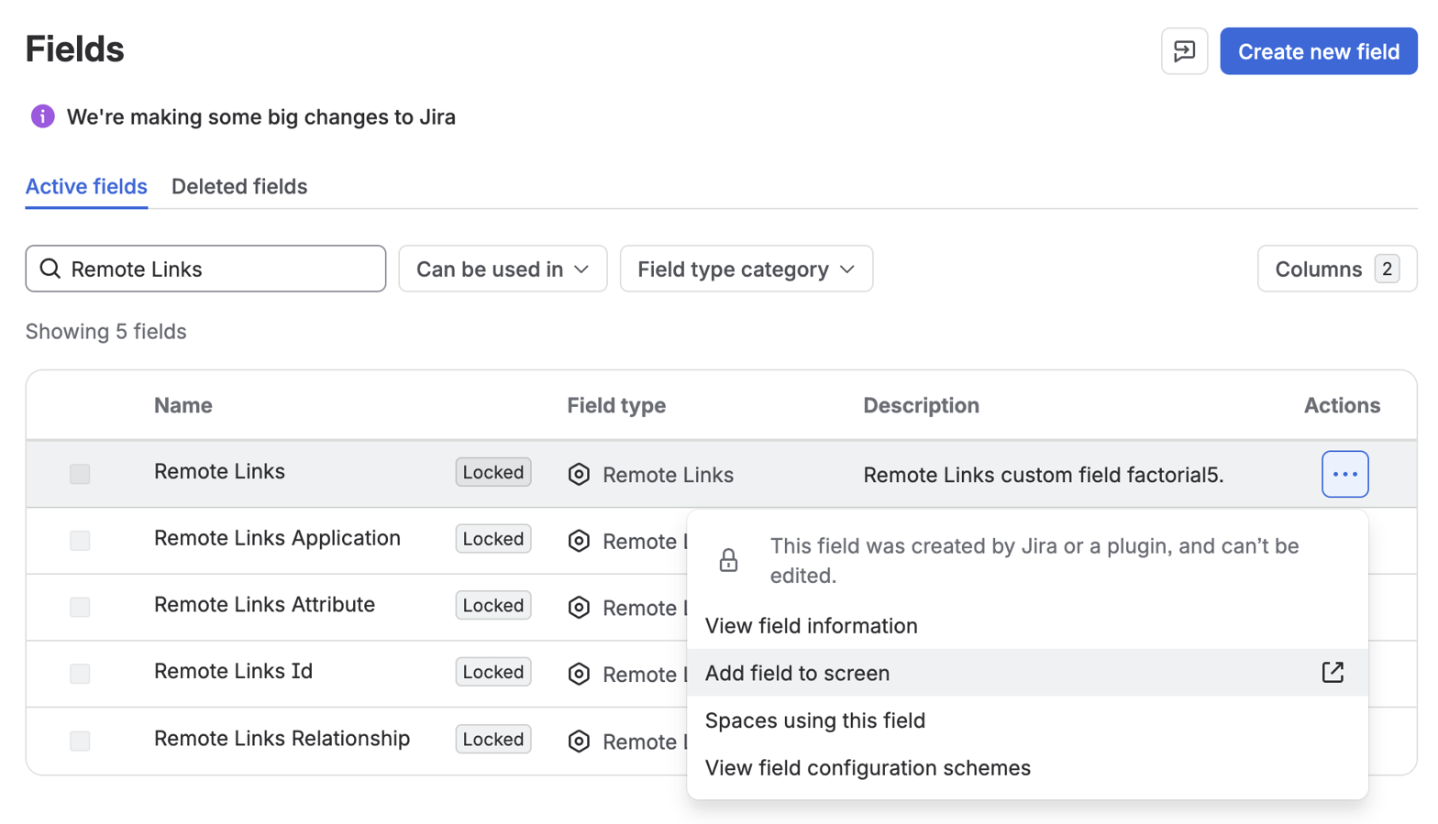Click the field can't be edited message
Viewport: 1438px width, 824px height.
coord(1034,561)
